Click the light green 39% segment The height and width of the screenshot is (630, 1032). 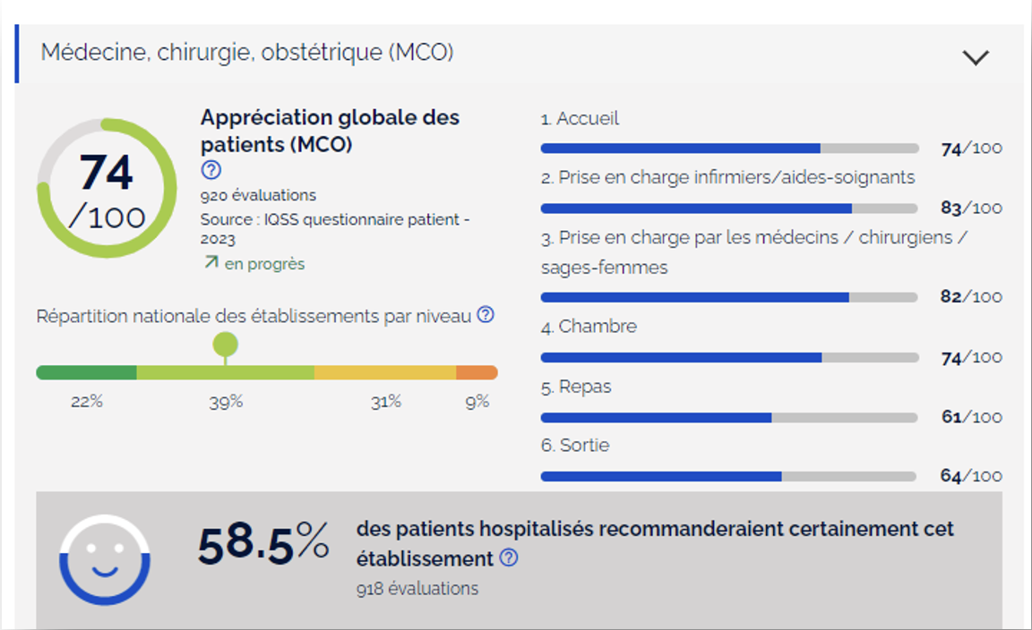(225, 372)
